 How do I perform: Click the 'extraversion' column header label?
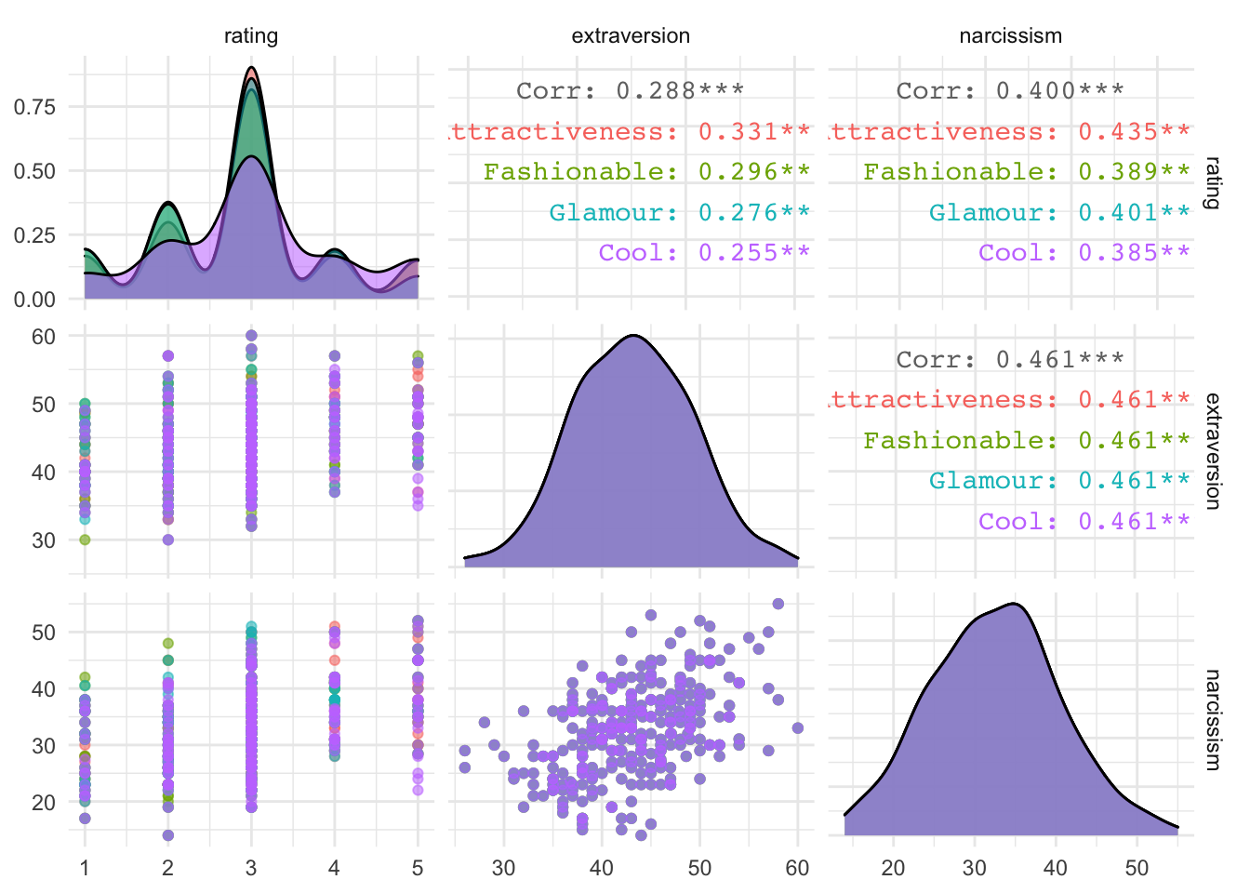click(x=631, y=36)
